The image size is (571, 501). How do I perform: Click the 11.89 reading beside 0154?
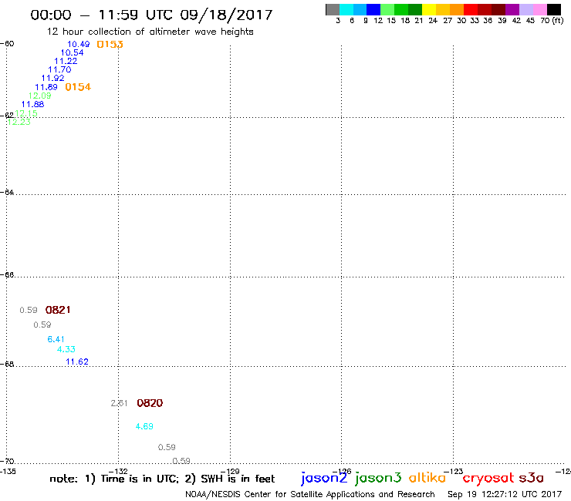click(x=46, y=87)
